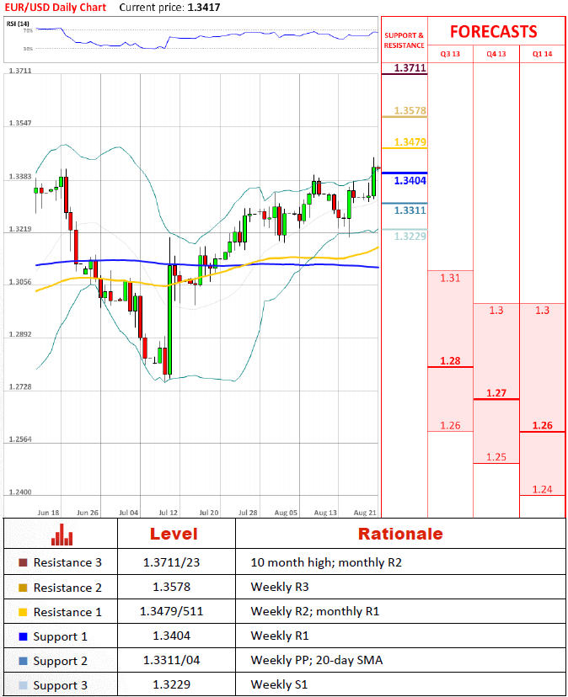Click the 1.3404 level in the sidebar
The height and width of the screenshot is (697, 568).
[410, 180]
